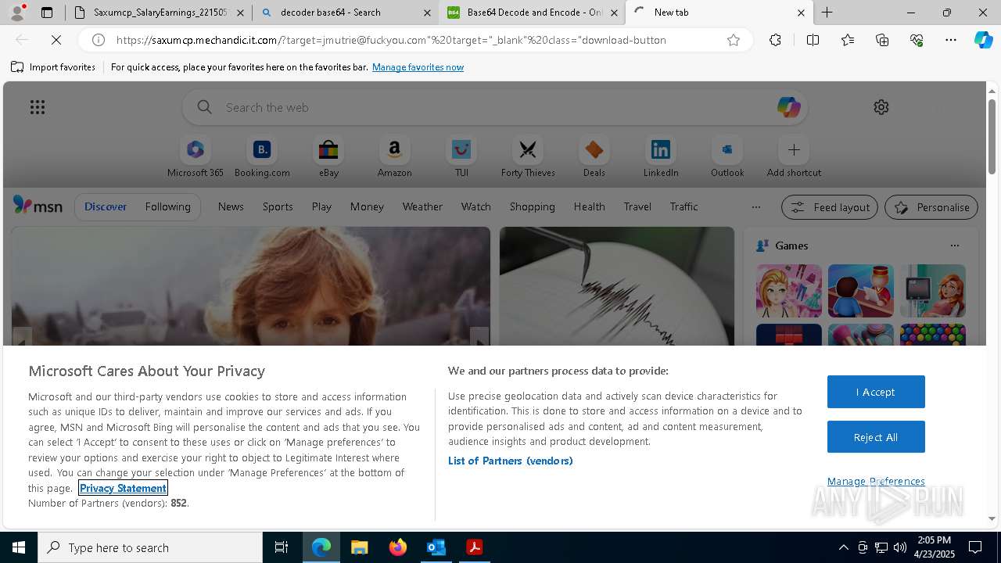Click the address bar URL

(391, 40)
